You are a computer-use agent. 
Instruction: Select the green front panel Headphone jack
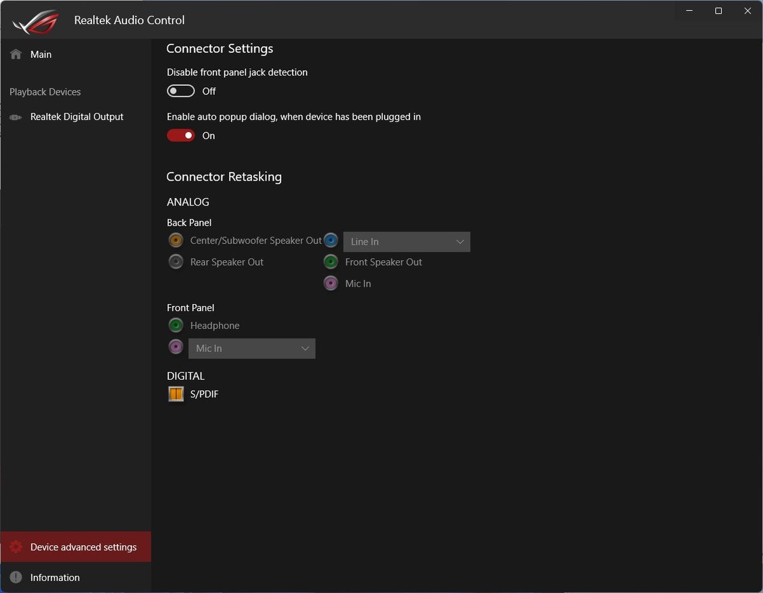[175, 326]
